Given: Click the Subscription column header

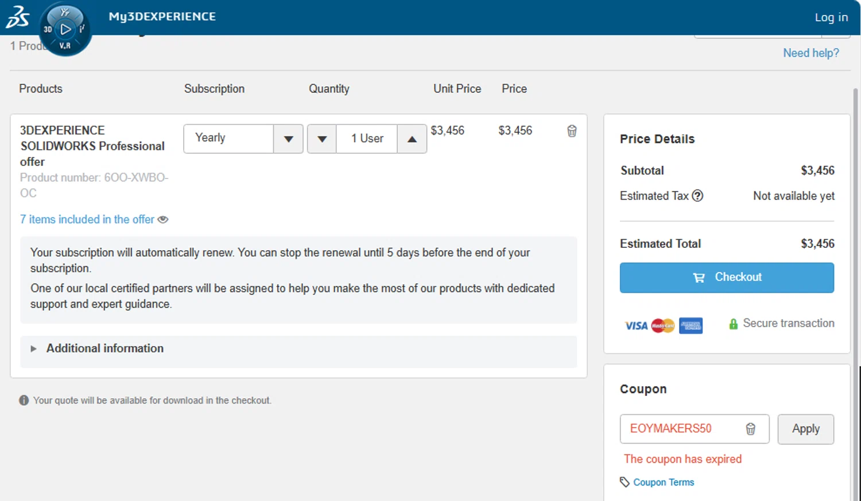Looking at the screenshot, I should coord(214,88).
